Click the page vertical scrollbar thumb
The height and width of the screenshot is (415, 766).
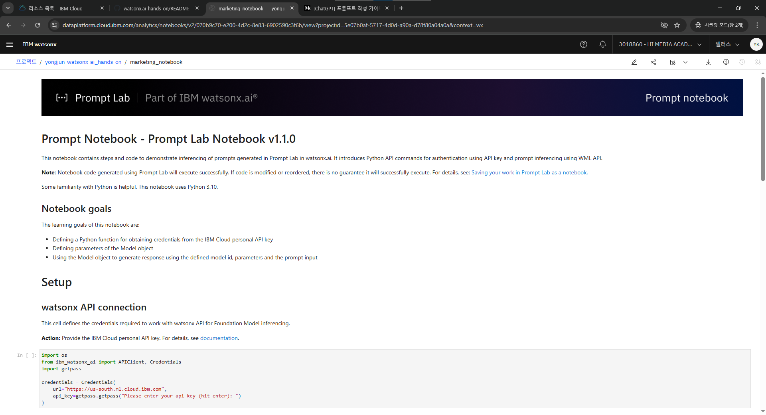click(x=763, y=128)
